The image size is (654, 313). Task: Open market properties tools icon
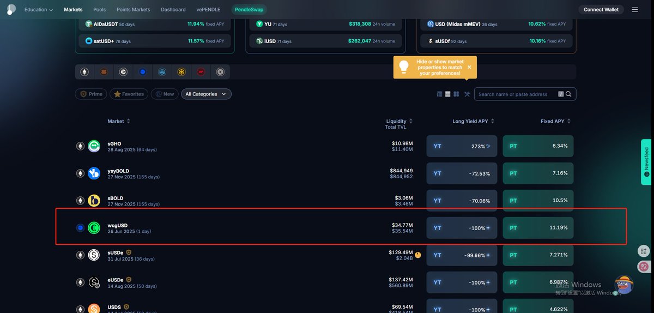pyautogui.click(x=467, y=94)
